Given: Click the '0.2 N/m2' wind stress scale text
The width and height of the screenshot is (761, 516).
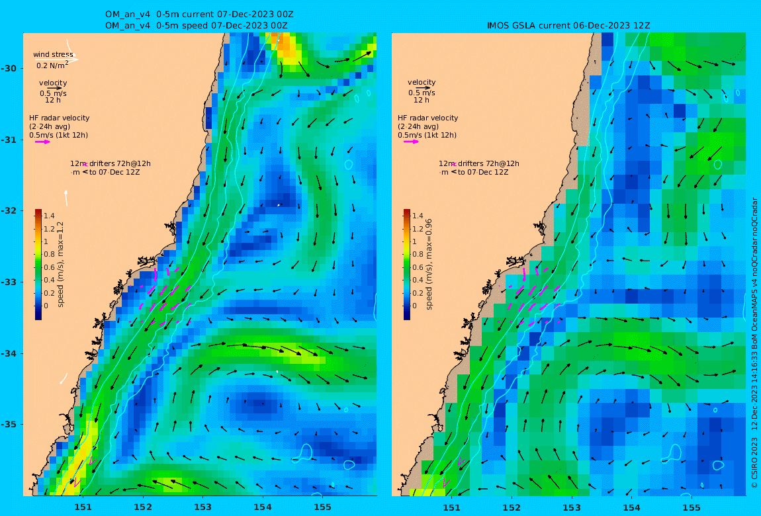Looking at the screenshot, I should 52,65.
